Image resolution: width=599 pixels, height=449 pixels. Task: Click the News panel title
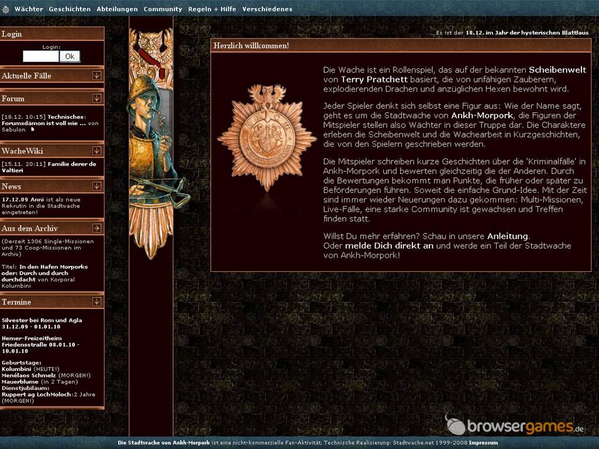(12, 186)
